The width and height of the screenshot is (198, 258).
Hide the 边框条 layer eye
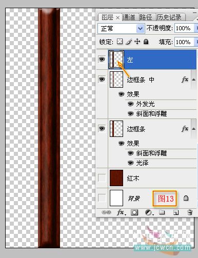(102, 129)
